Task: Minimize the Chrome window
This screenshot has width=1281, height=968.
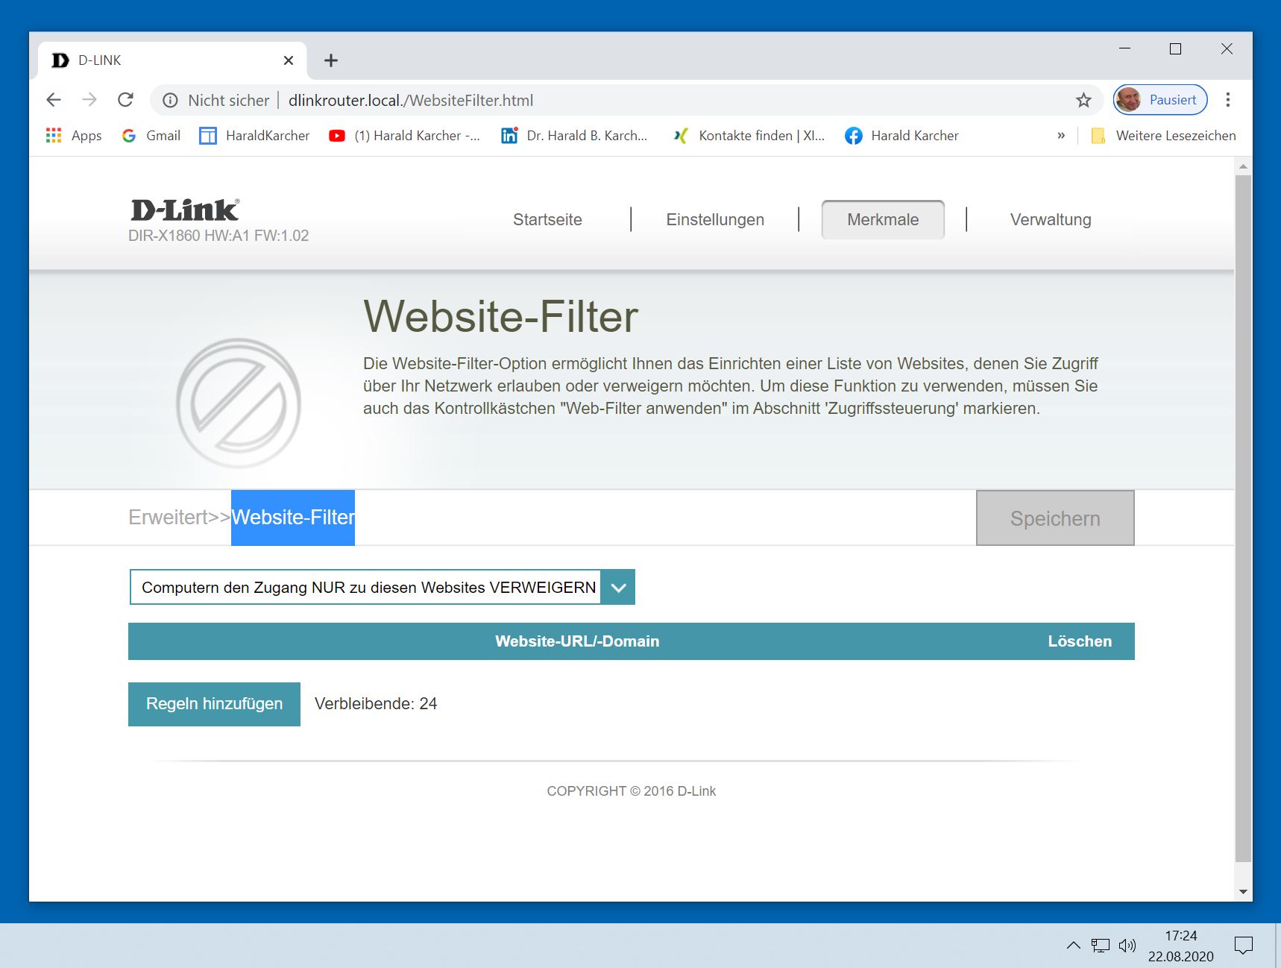Action: (1125, 48)
